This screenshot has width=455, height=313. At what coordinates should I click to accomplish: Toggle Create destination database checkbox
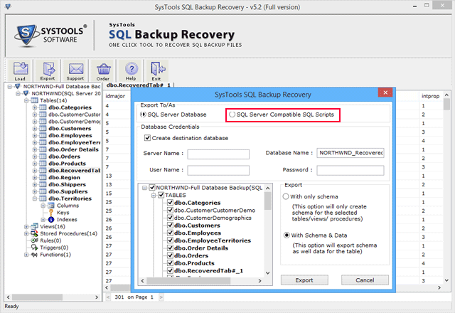pyautogui.click(x=147, y=138)
